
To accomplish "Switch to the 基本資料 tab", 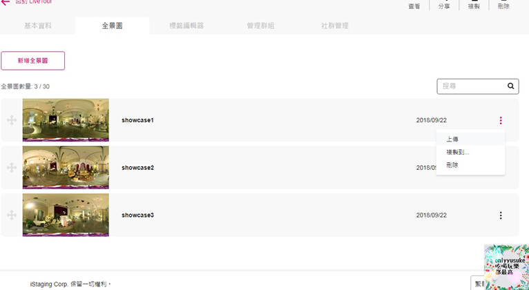I will pyautogui.click(x=38, y=26).
